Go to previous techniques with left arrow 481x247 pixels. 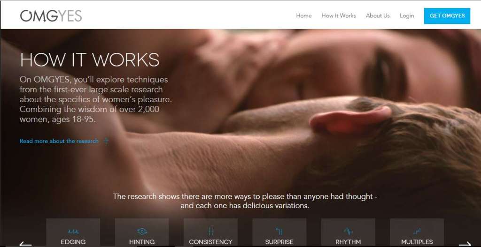pyautogui.click(x=25, y=244)
